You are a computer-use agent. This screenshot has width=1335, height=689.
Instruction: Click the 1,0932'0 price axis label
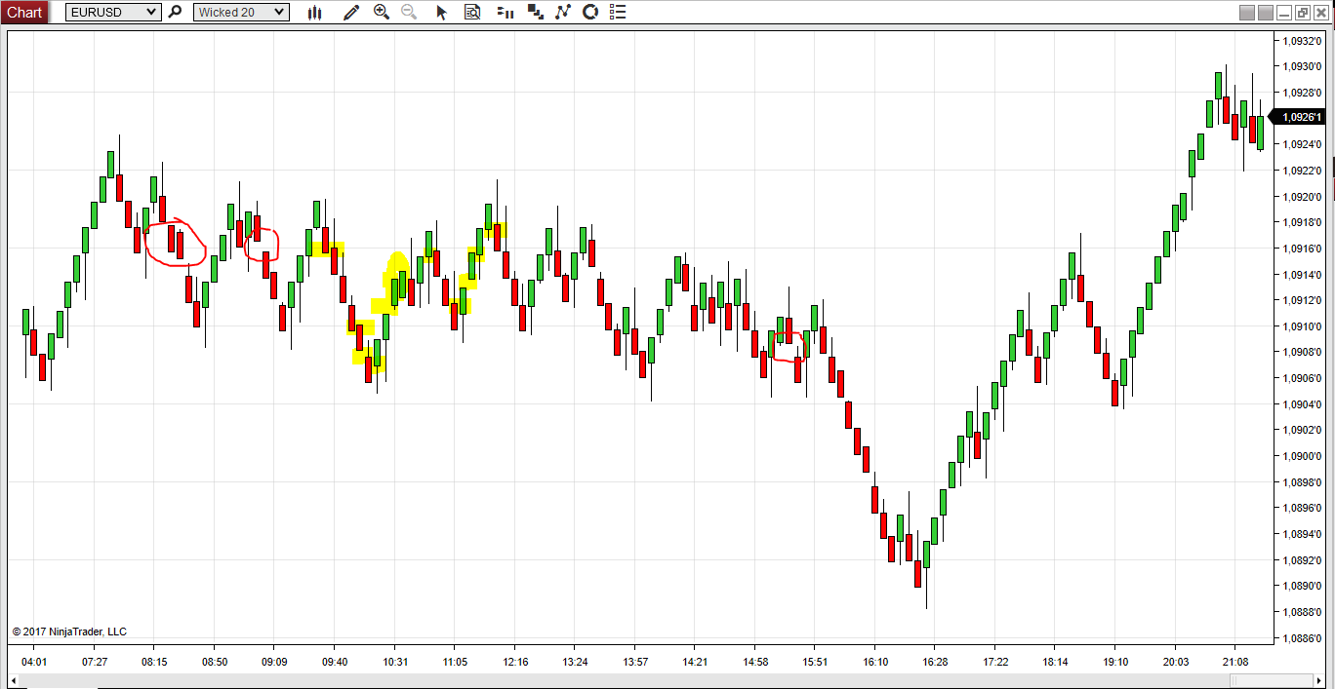(x=1303, y=41)
